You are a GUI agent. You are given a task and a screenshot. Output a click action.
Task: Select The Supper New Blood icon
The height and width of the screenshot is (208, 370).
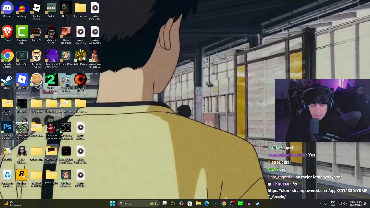51,131
